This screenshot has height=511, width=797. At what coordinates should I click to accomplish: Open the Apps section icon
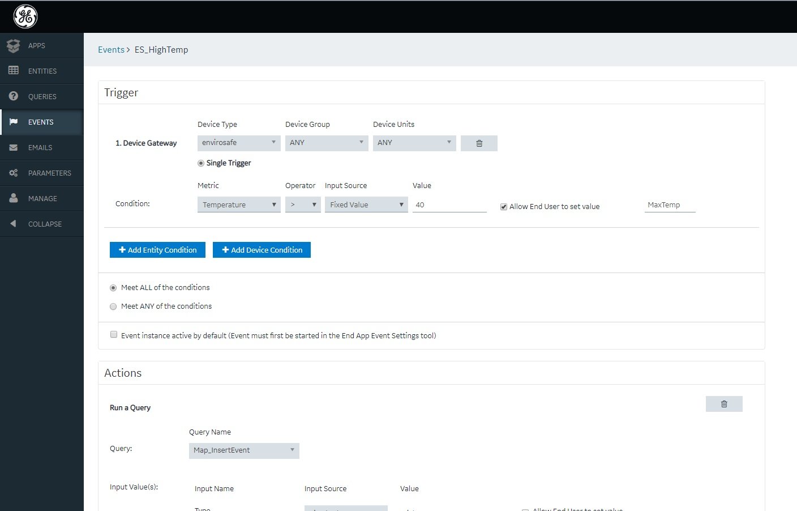(14, 46)
